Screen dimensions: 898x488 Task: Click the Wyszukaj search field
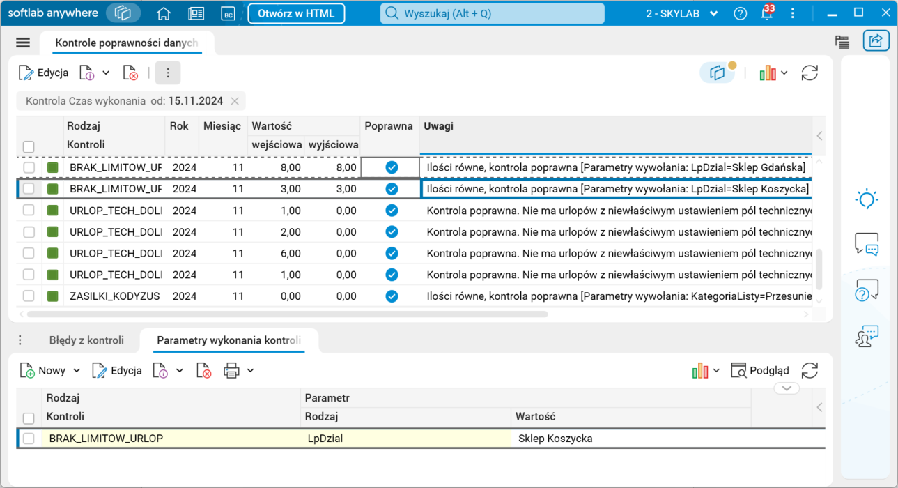pyautogui.click(x=492, y=13)
